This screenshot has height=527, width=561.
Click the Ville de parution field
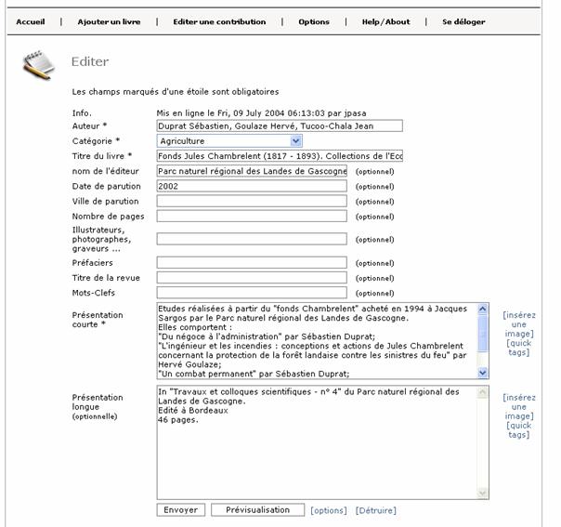tap(252, 201)
